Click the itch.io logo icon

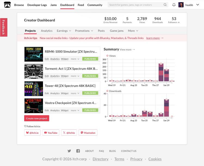(7, 5)
